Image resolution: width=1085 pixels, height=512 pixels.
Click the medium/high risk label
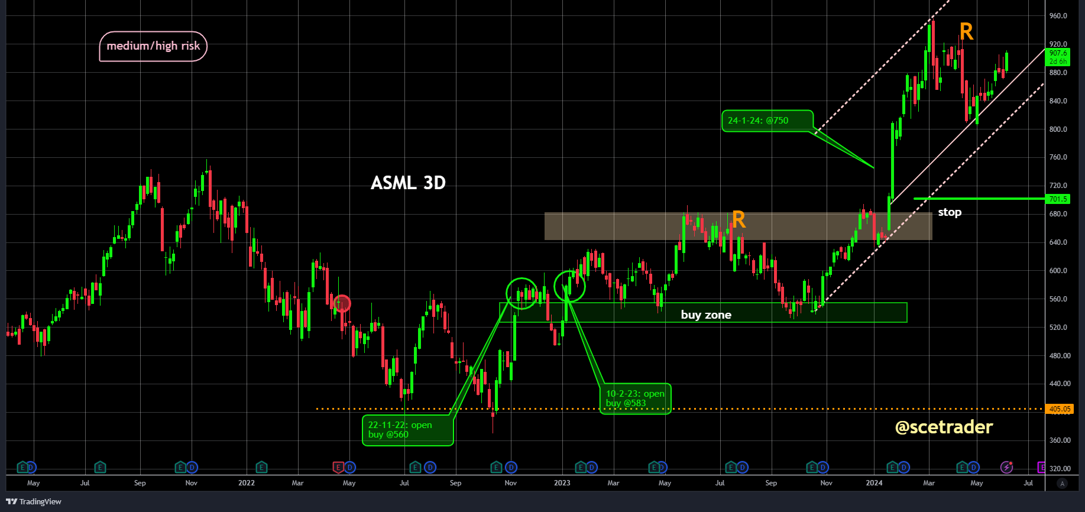153,46
